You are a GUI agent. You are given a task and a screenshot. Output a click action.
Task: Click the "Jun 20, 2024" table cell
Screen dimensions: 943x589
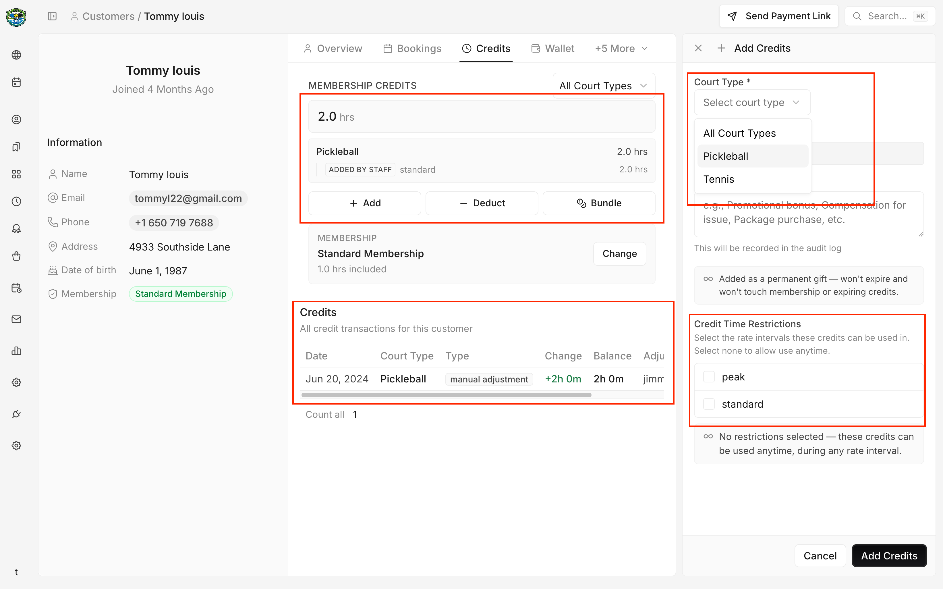pos(337,379)
